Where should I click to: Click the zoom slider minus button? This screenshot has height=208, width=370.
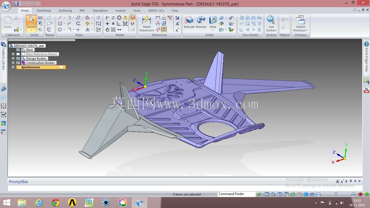tap(319, 194)
